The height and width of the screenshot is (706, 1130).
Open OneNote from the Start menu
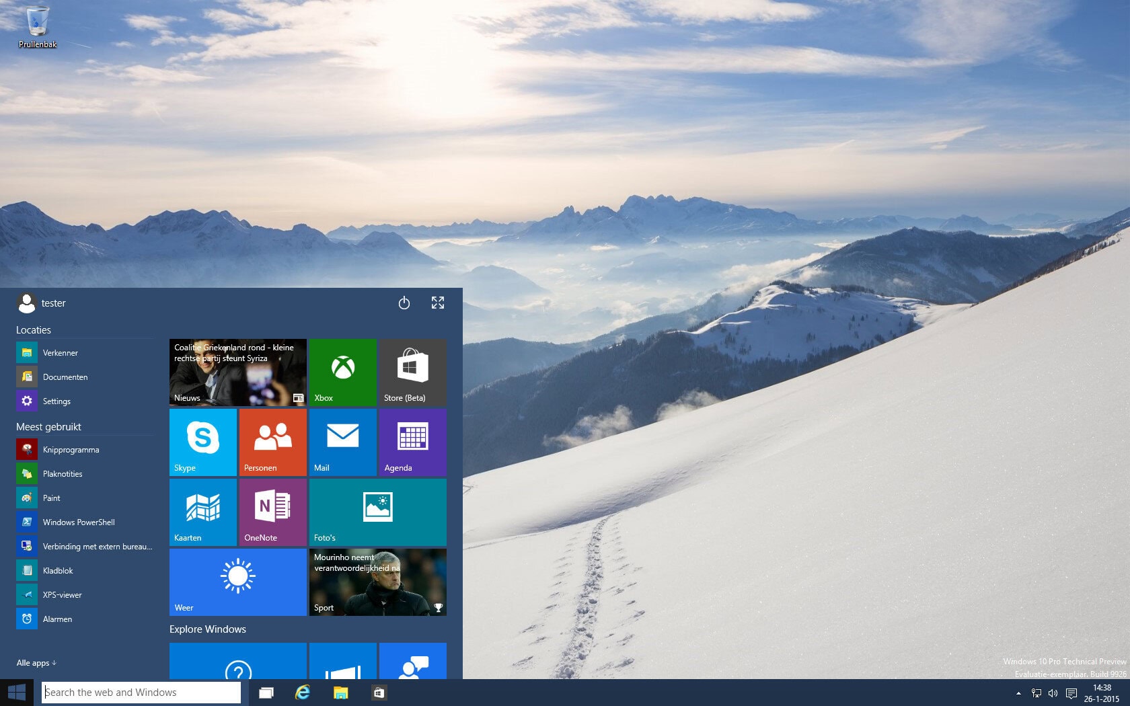(x=272, y=512)
